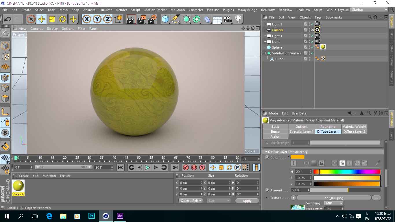Toggle the Y axis lock

(97, 19)
